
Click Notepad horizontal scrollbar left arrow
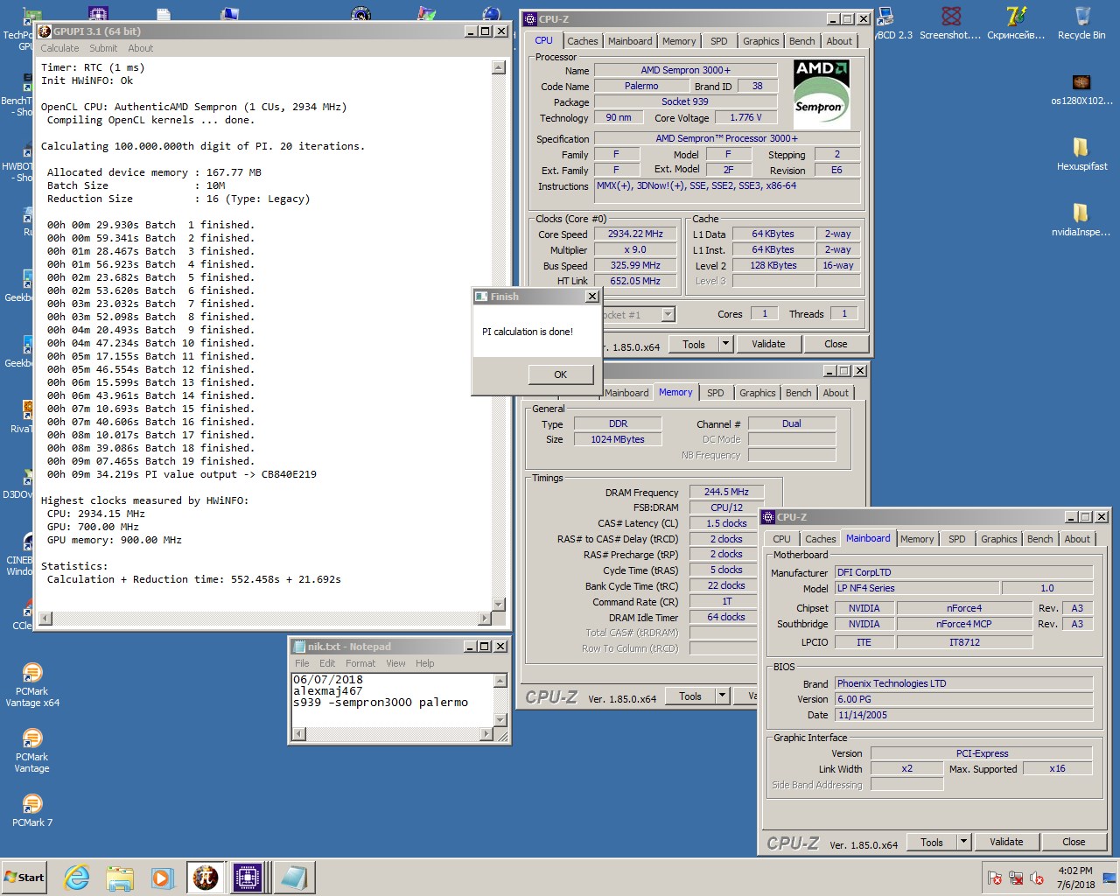coord(298,734)
